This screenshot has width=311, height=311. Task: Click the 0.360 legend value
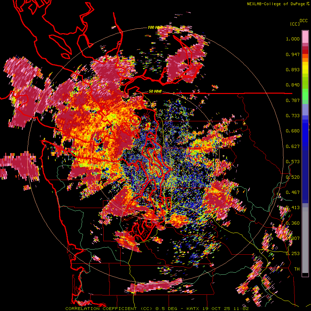(x=293, y=223)
